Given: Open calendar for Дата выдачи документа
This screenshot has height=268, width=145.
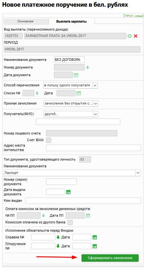Looking at the screenshot, I should click(x=68, y=192).
